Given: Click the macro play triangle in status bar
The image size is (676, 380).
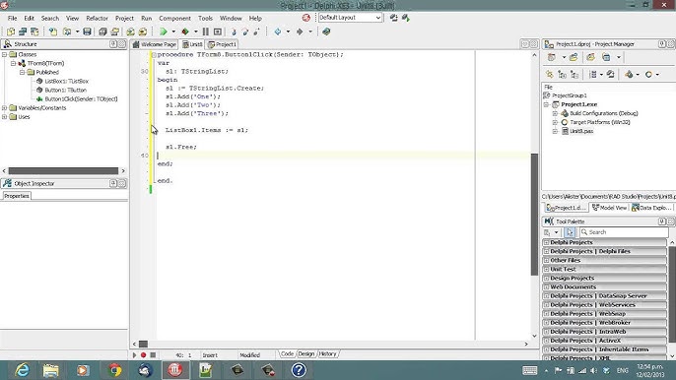Looking at the screenshot, I should pos(134,355).
